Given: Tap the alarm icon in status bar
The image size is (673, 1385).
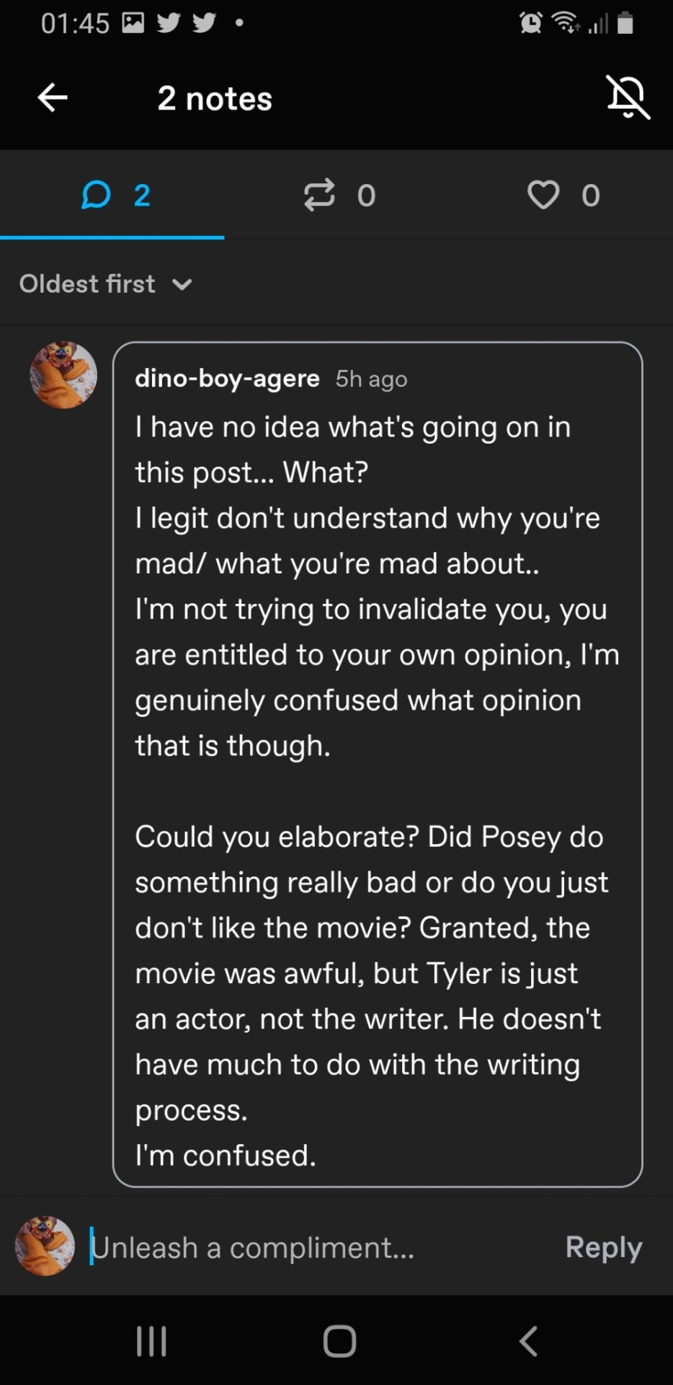Looking at the screenshot, I should [531, 23].
